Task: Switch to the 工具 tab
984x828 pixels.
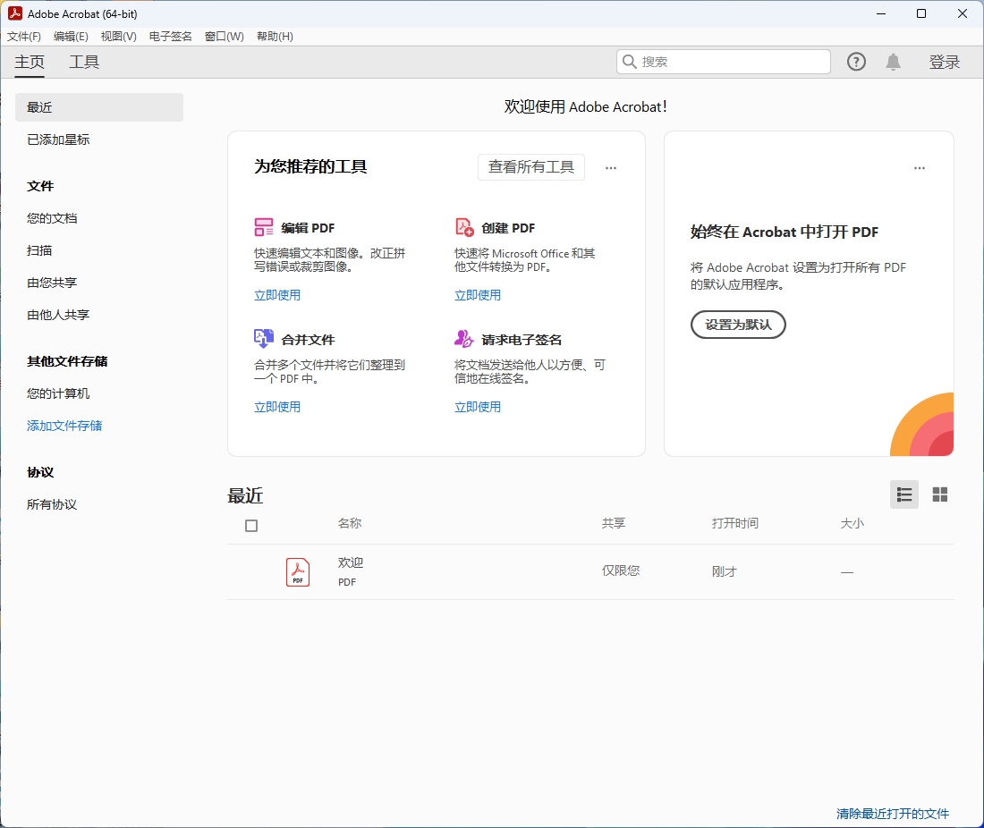Action: tap(84, 62)
